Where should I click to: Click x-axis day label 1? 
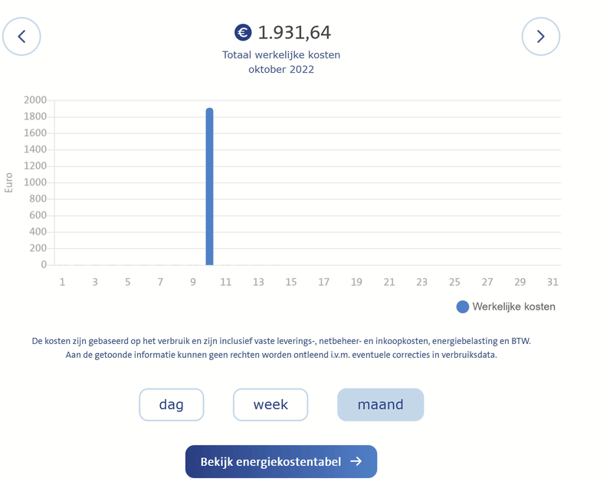pyautogui.click(x=62, y=282)
